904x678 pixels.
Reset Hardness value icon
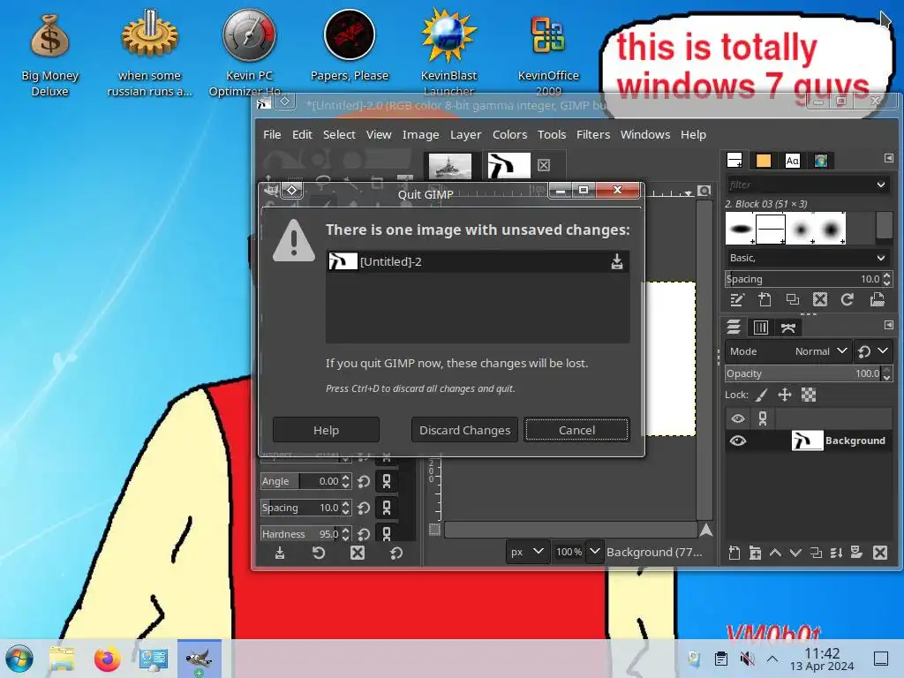[x=364, y=534]
